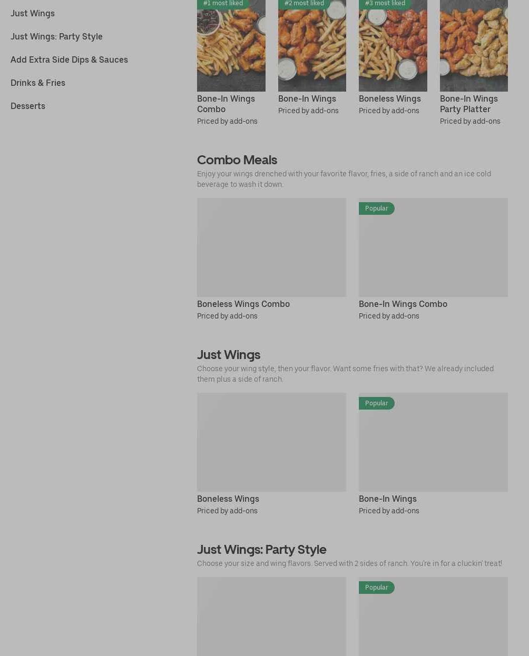Open Bone-In Wings Party Platter photo
This screenshot has height=656, width=529.
pos(474,46)
